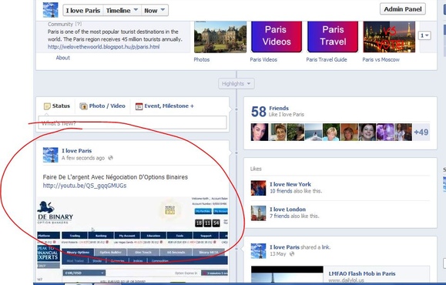Screen dimensions: 446x285
Task: Open the DE BINARY video preview
Action: click(132, 240)
